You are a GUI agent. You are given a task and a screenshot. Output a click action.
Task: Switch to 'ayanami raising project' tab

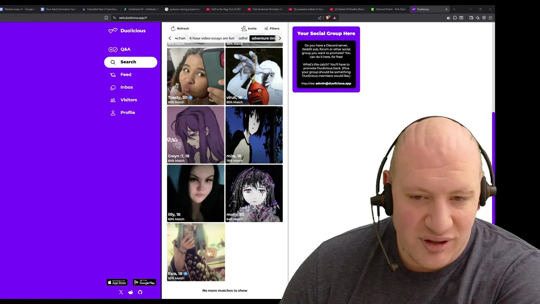tap(183, 9)
